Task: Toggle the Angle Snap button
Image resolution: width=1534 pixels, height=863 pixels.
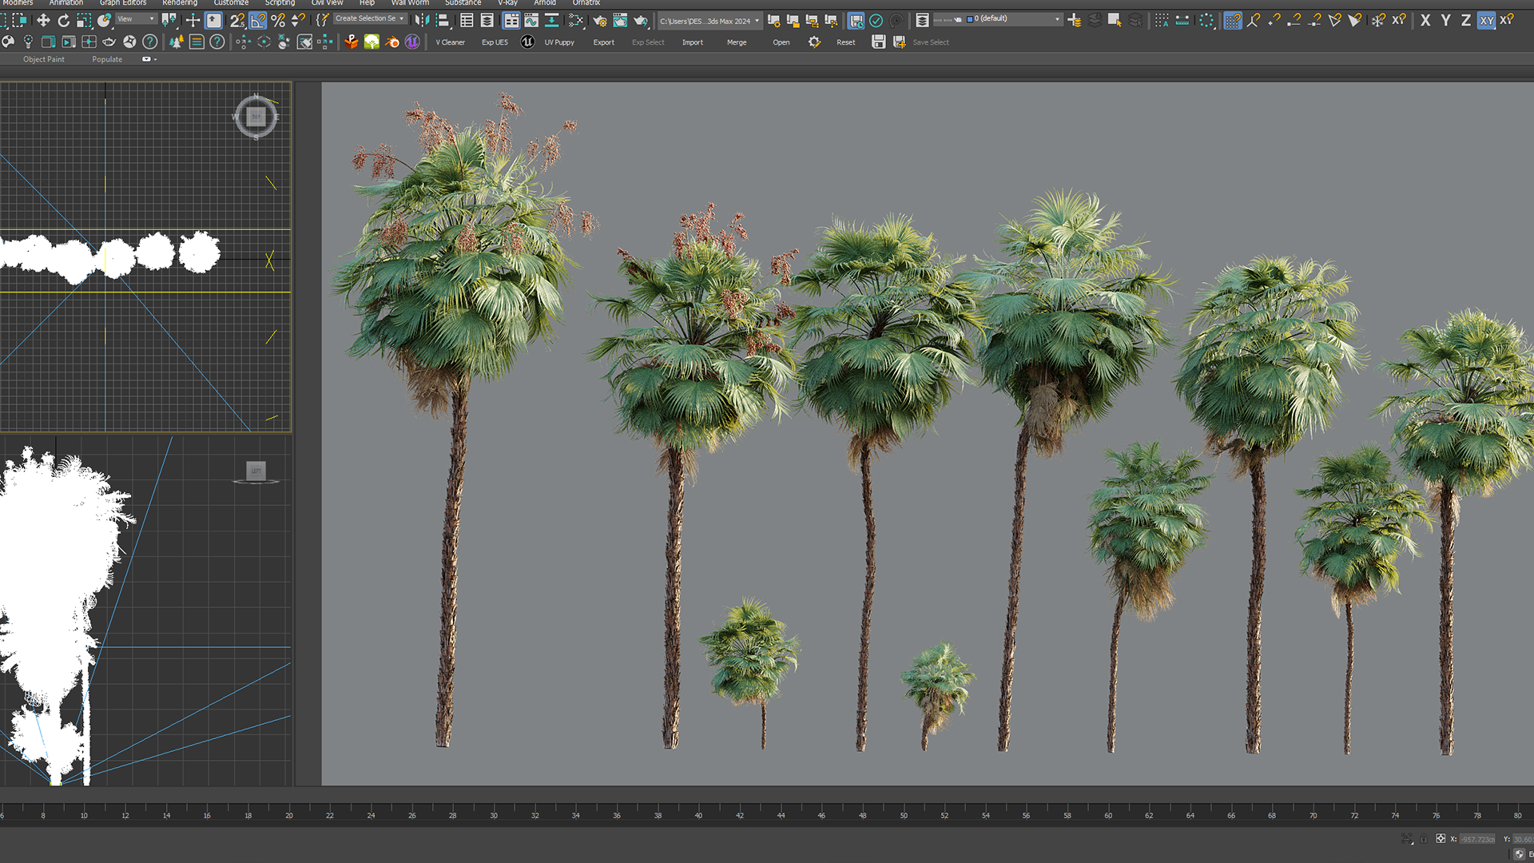Action: coord(258,20)
